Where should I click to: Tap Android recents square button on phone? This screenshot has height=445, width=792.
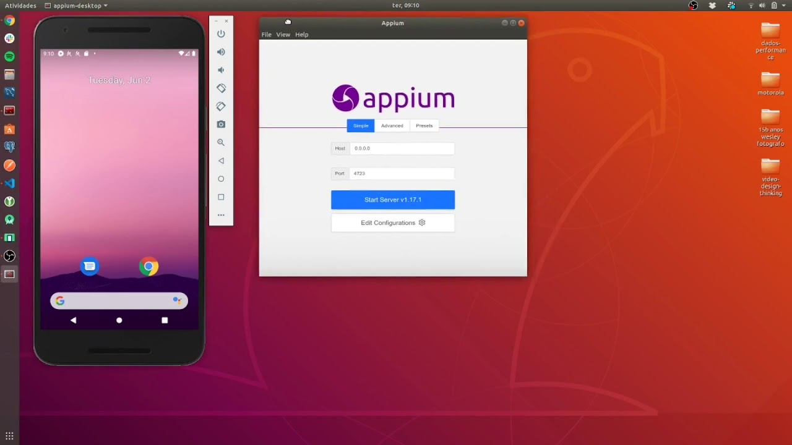coord(165,320)
